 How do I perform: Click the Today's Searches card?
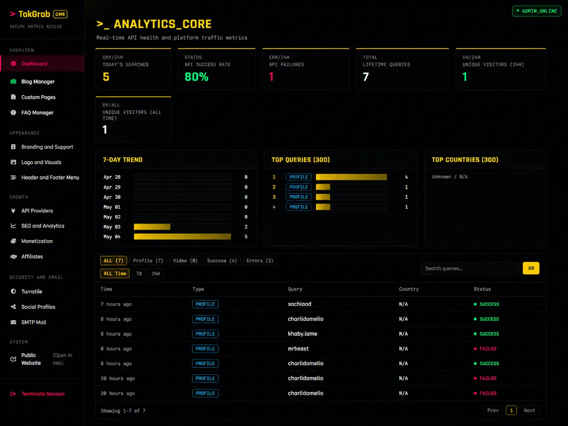tap(133, 69)
